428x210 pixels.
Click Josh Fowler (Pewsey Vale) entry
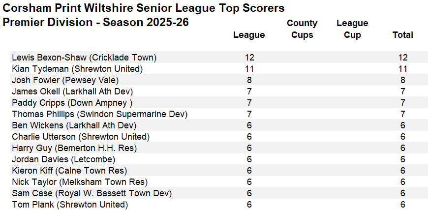click(x=65, y=80)
